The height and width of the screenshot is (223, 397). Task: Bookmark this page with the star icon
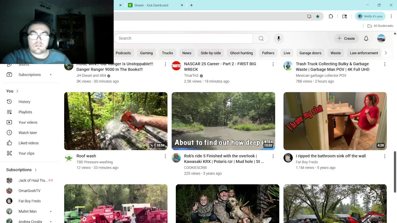(318, 16)
